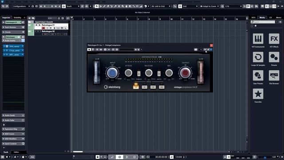This screenshot has width=284, height=160.
Task: Click the Stop button in transport
Action: coord(119,157)
